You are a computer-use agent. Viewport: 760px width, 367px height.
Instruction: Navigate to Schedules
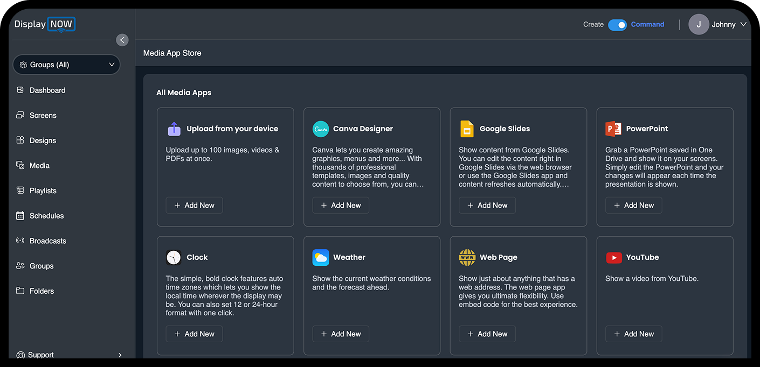[46, 216]
